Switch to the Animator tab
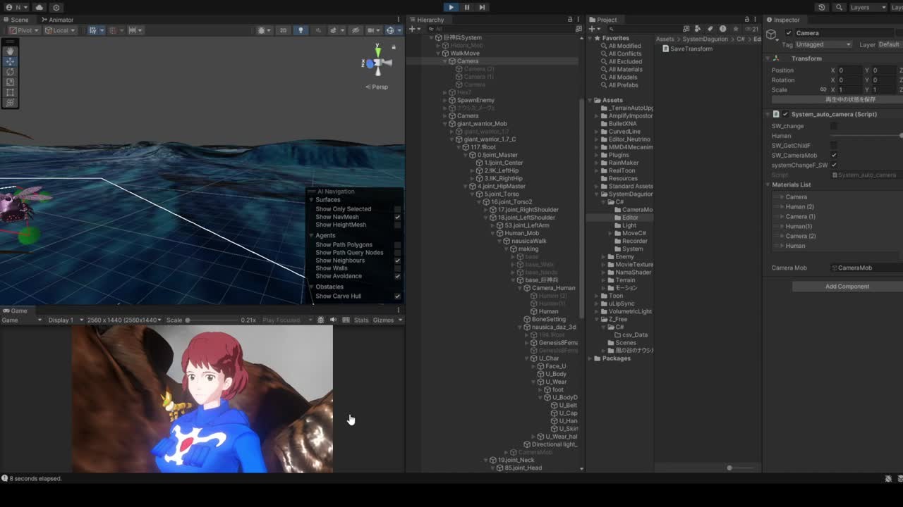This screenshot has width=903, height=507. pyautogui.click(x=56, y=20)
